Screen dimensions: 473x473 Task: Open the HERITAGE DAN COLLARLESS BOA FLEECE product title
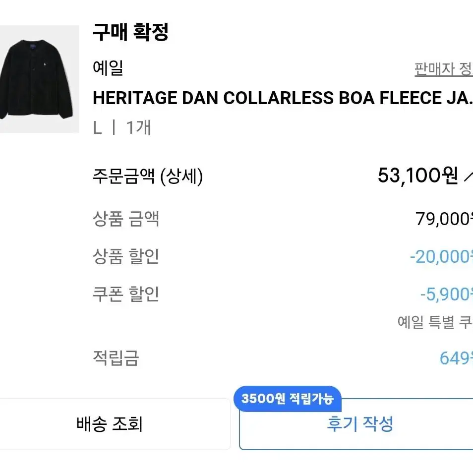click(283, 98)
